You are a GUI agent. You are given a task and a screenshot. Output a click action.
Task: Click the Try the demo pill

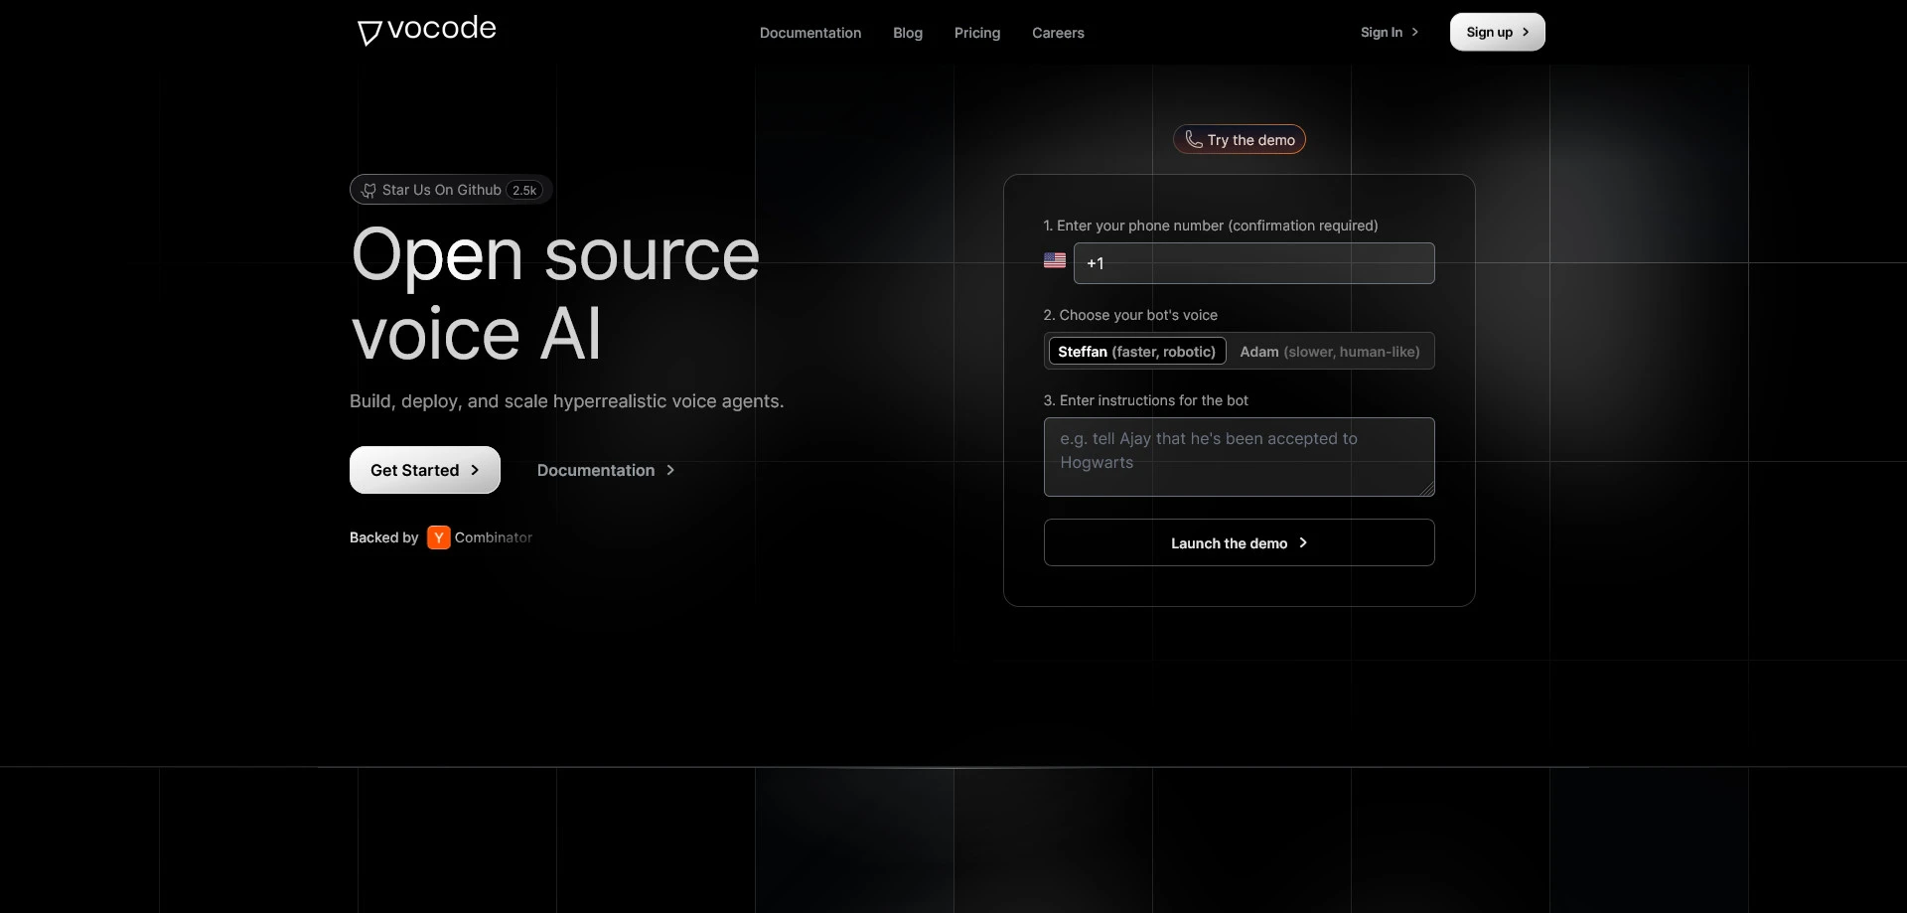tap(1240, 140)
